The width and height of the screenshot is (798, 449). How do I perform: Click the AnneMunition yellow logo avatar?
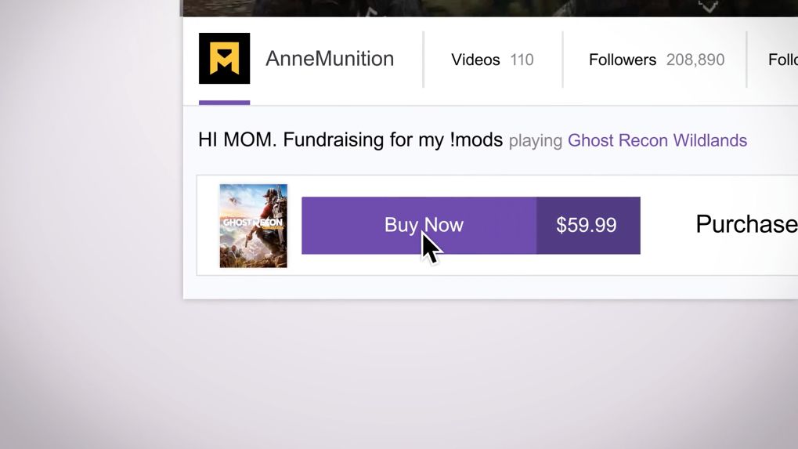(x=224, y=59)
